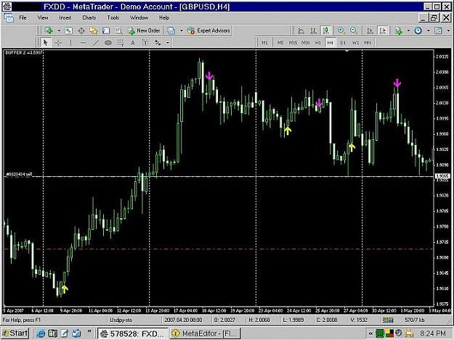Click the Indicators list icon
This screenshot has height=340, width=454.
click(399, 30)
